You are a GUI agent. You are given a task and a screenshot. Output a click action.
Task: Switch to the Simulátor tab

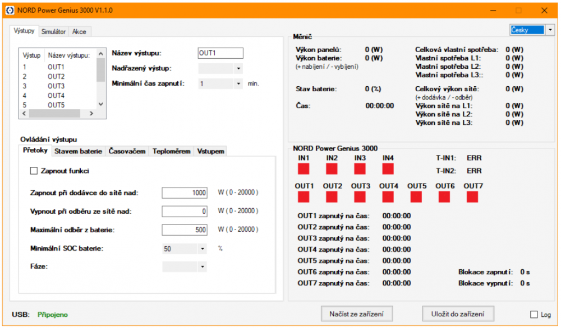pos(53,31)
